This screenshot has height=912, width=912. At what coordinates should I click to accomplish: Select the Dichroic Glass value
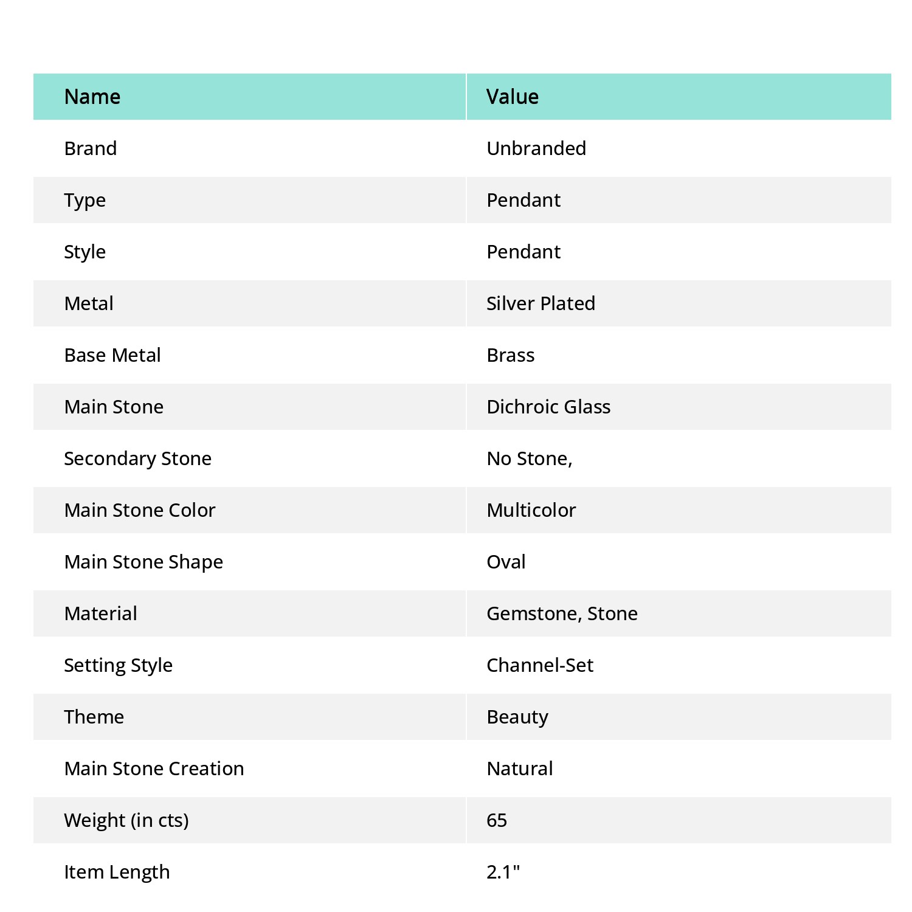(548, 407)
